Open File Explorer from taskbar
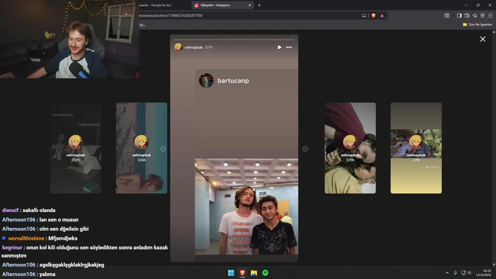 click(x=254, y=273)
